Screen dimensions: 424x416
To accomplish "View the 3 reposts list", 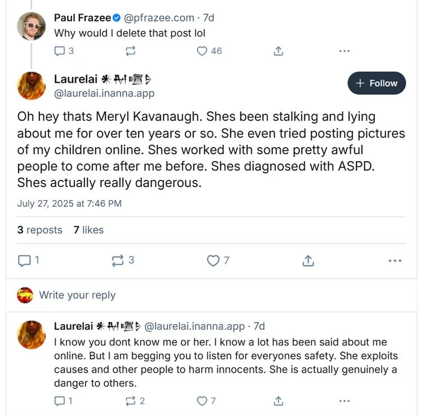I will pos(39,229).
